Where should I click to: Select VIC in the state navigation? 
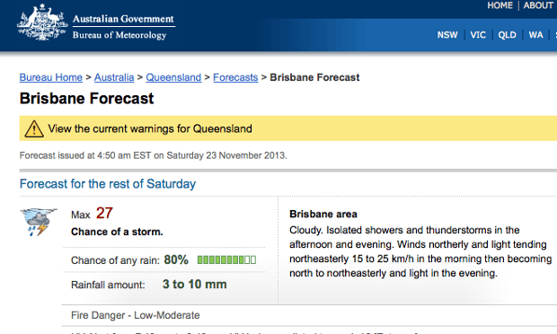pos(478,35)
